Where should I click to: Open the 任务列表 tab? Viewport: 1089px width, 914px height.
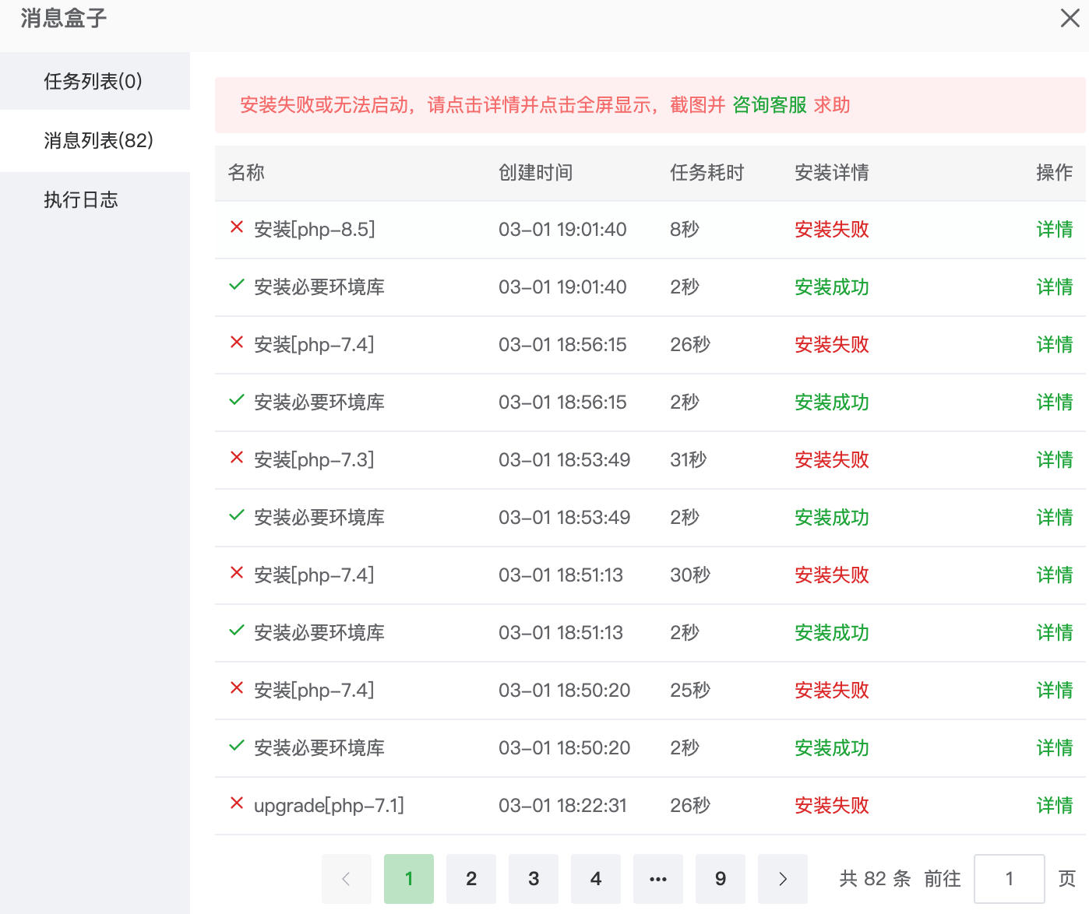coord(92,81)
